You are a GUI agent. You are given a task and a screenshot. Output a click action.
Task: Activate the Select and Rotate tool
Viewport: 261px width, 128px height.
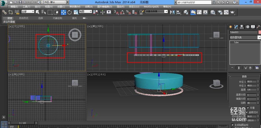[x=70, y=12]
